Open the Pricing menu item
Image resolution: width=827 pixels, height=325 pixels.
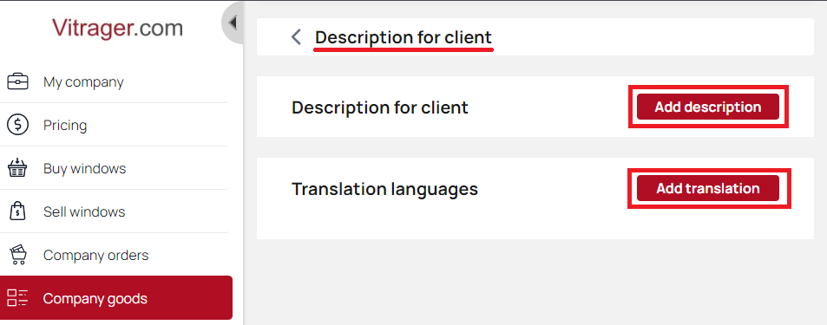[x=114, y=125]
